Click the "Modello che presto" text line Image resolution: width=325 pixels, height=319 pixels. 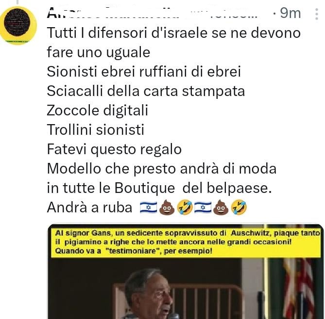tap(162, 169)
